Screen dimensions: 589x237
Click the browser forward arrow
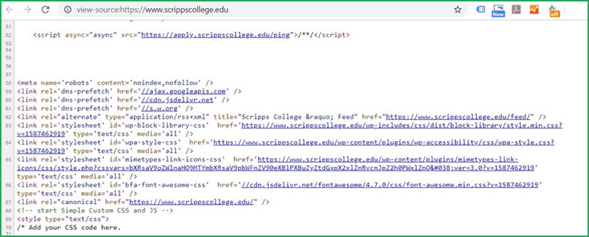pos(27,10)
